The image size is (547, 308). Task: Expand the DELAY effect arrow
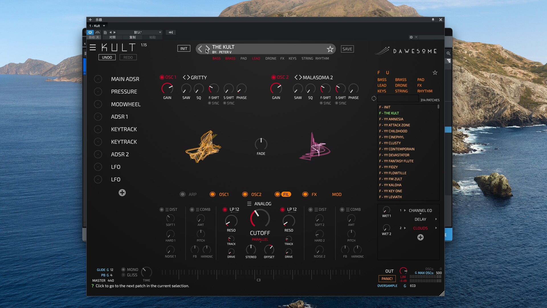coord(436,219)
